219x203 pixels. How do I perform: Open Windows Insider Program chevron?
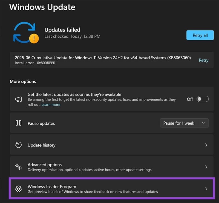pyautogui.click(x=206, y=189)
